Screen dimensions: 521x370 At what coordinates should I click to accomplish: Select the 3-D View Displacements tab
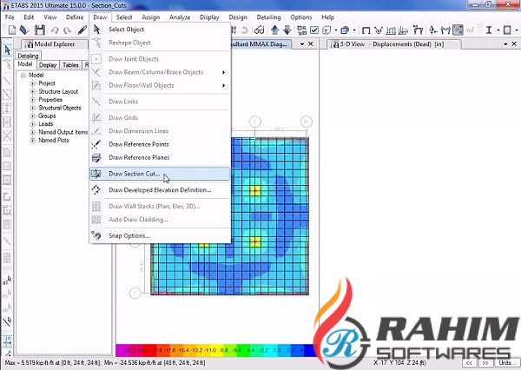[x=394, y=44]
